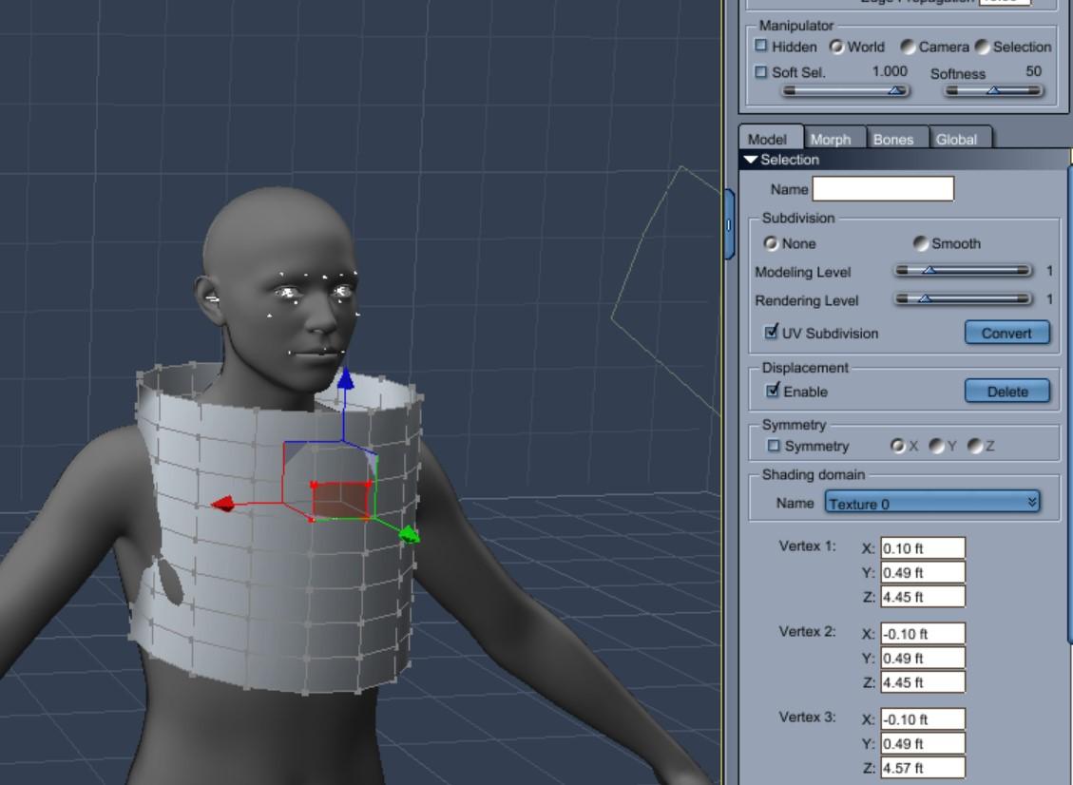Click the green Y-axis manipulator arrow

tap(409, 534)
